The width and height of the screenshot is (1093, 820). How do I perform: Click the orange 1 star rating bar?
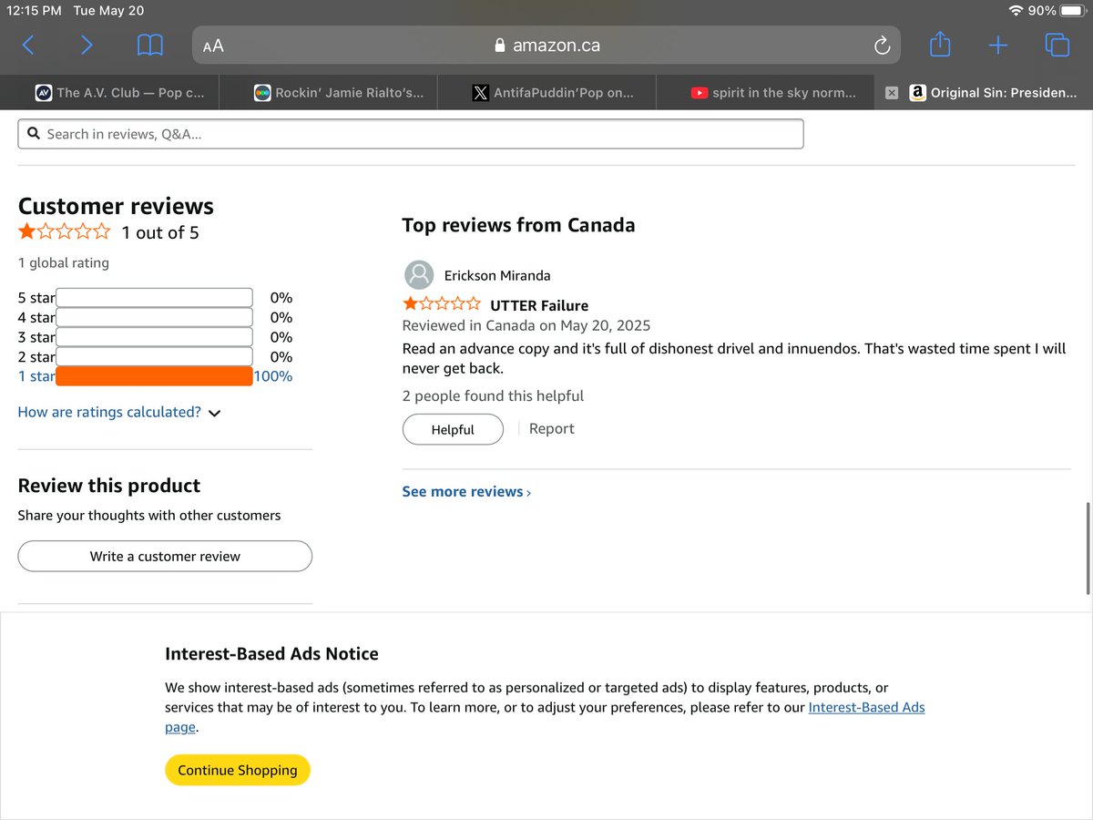point(154,376)
